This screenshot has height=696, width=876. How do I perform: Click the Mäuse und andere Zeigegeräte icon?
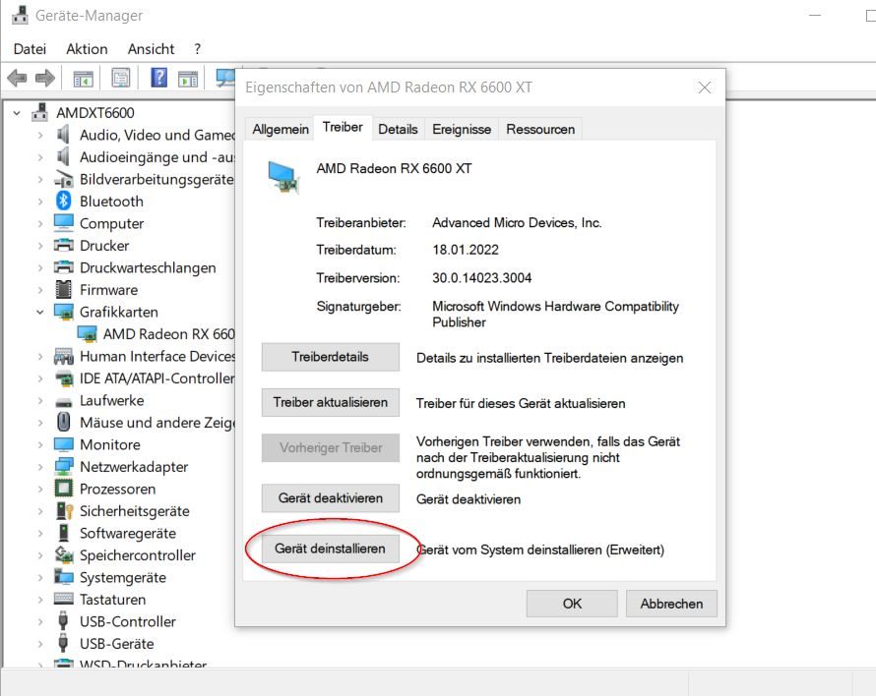point(64,422)
